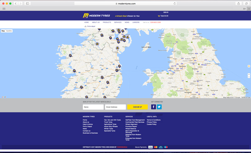The image size is (251, 153).
Task: Switch map to Satellite view
Action: coord(9,31)
